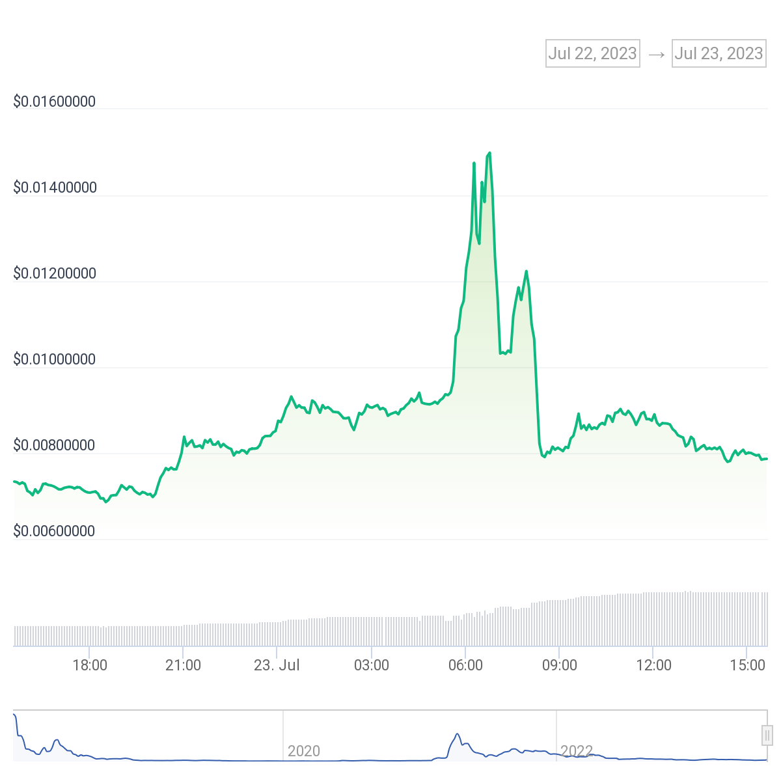Click the 21:00 time axis label

coord(184,665)
